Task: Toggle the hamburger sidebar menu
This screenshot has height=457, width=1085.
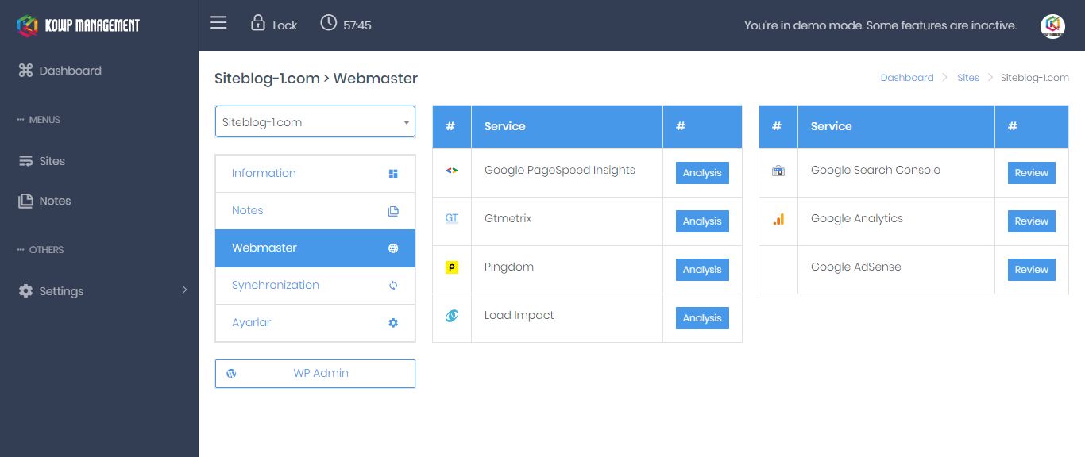Action: (218, 23)
